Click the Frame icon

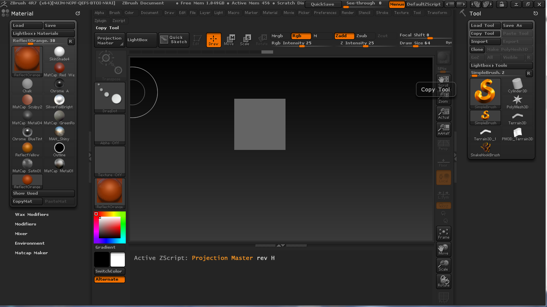tap(443, 233)
